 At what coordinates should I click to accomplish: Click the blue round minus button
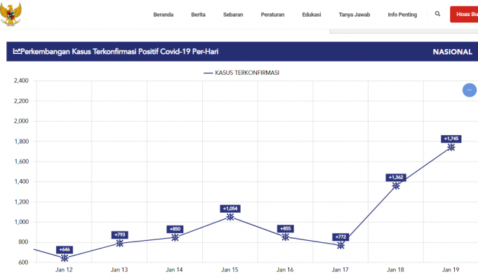click(x=469, y=90)
